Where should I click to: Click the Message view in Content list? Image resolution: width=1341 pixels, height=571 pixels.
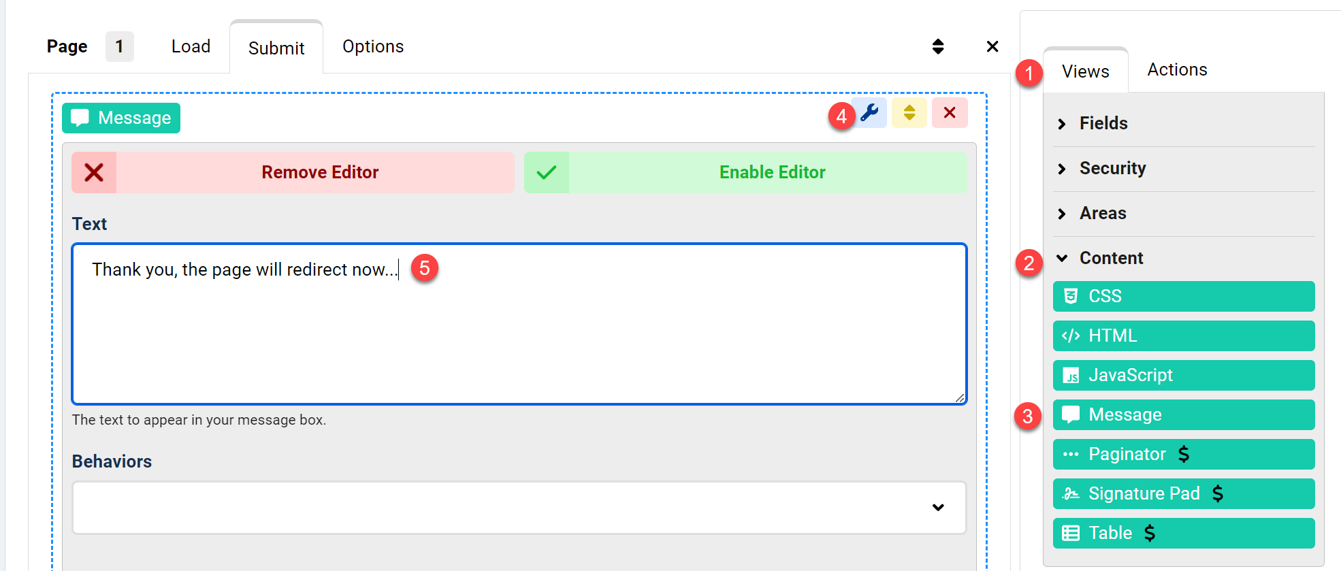[x=1184, y=414]
